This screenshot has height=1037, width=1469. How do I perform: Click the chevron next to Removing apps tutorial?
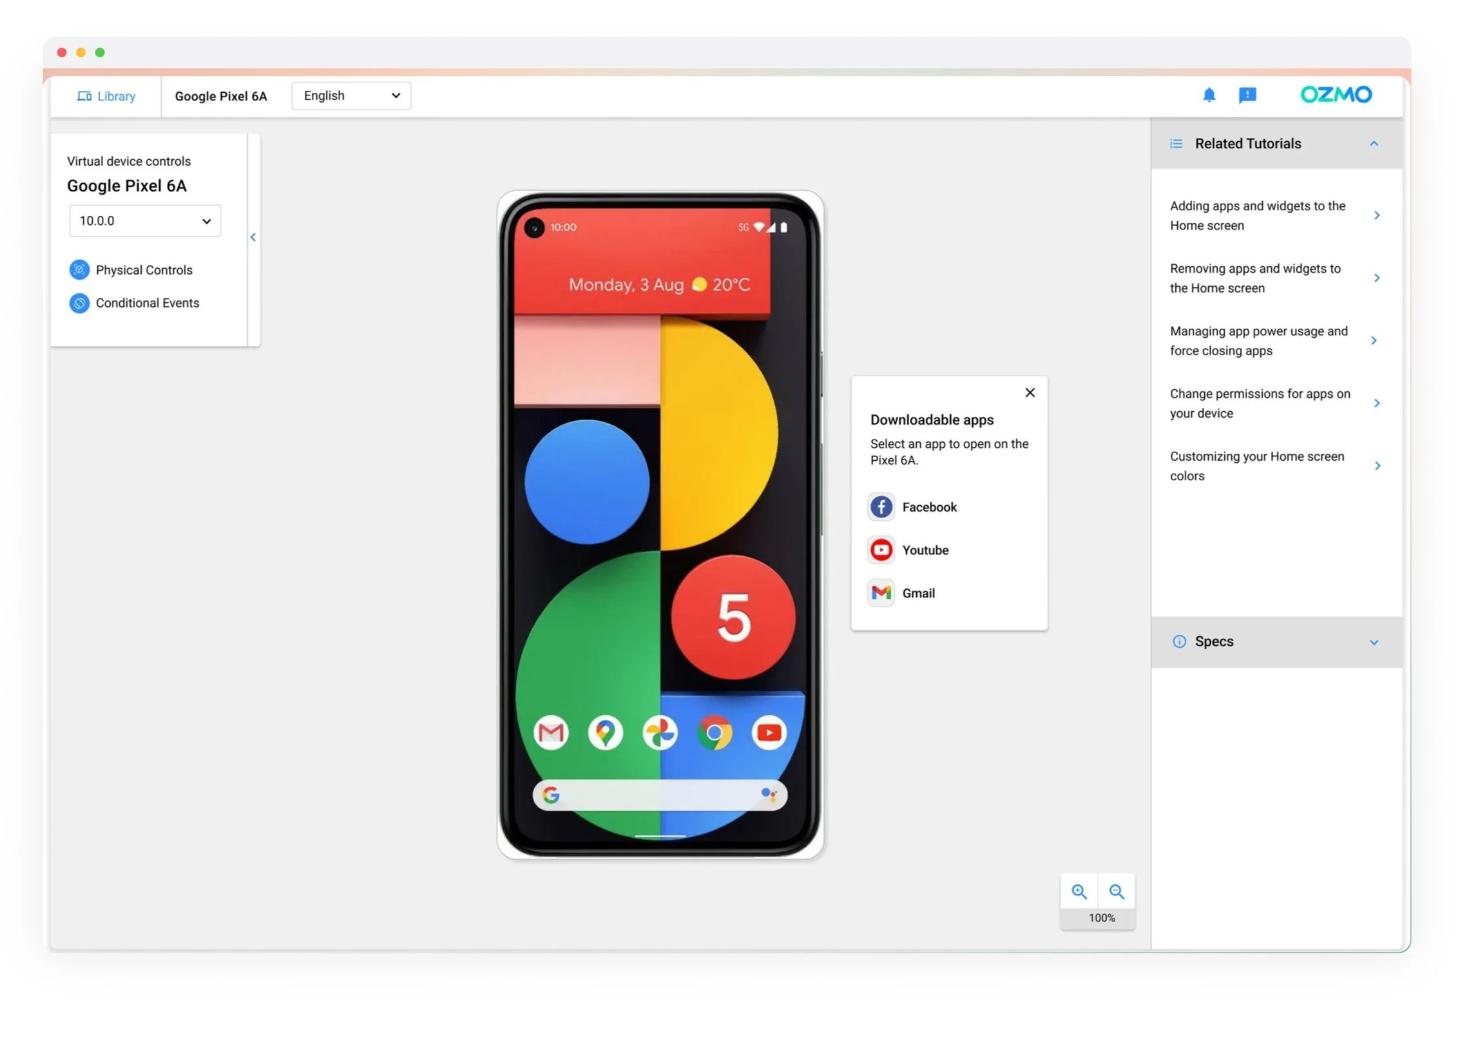(x=1376, y=278)
